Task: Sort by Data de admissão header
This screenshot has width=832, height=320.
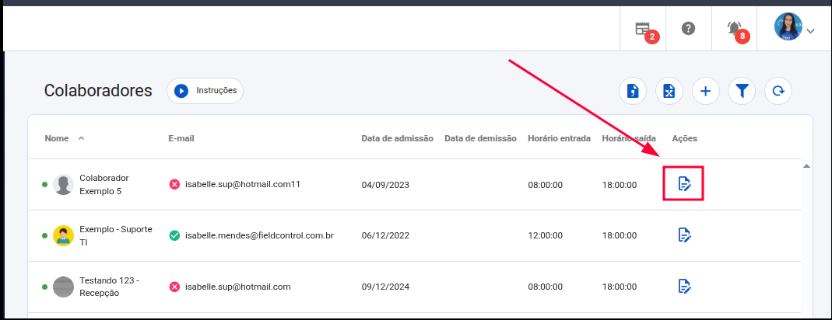Action: tap(398, 138)
